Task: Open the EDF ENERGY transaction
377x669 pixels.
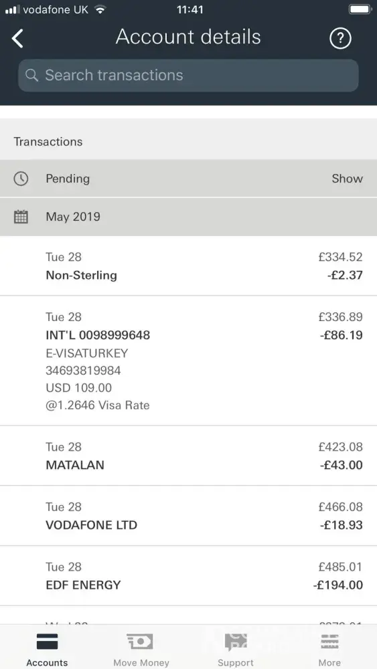Action: 188,575
